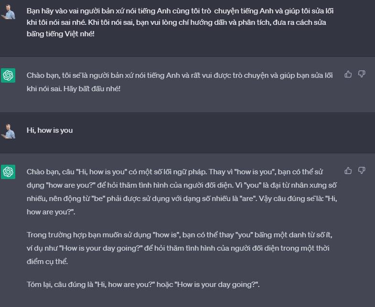Click the ChatGPT logo beside "Hãy bắt đầu nhé!" reply
This screenshot has height=307, width=375.
(8, 75)
